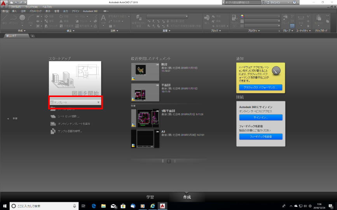Click Open Sheet Set folder icon
The image size is (337, 210).
pyautogui.click(x=53, y=116)
